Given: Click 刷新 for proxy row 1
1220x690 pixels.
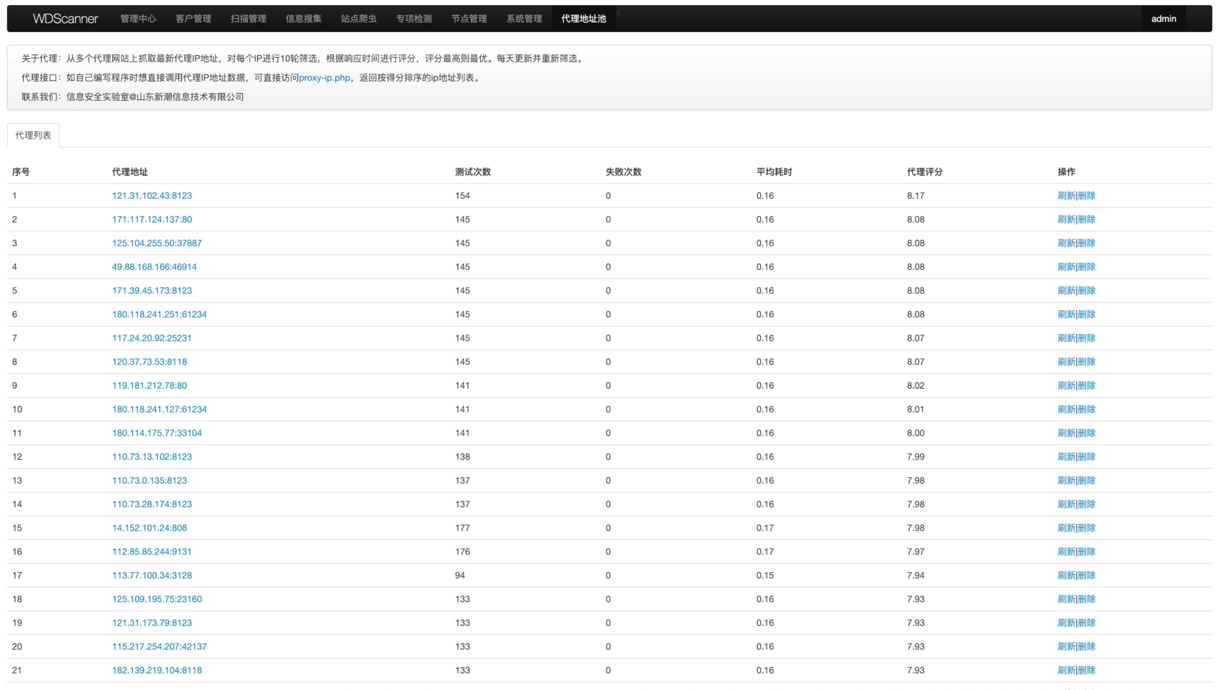Looking at the screenshot, I should [1066, 196].
